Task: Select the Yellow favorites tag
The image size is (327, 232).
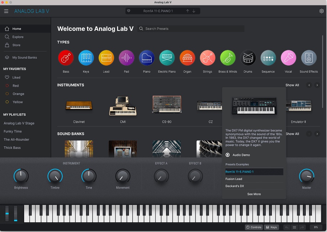Action: tap(26, 102)
